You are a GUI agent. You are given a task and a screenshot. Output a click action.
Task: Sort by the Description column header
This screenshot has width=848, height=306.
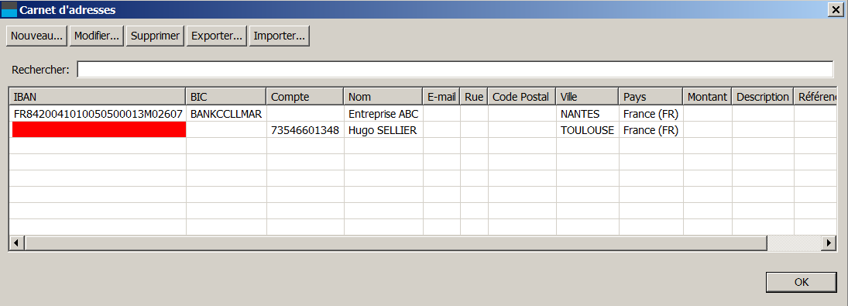click(763, 97)
